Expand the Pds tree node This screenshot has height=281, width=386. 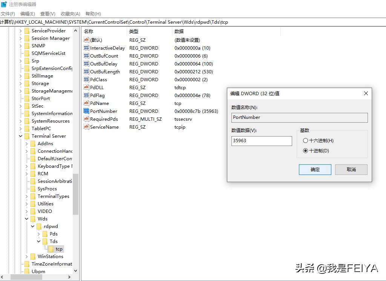39,234
